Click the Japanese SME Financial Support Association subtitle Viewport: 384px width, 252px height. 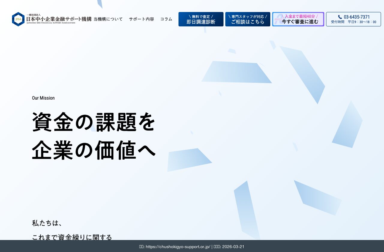point(50,22)
